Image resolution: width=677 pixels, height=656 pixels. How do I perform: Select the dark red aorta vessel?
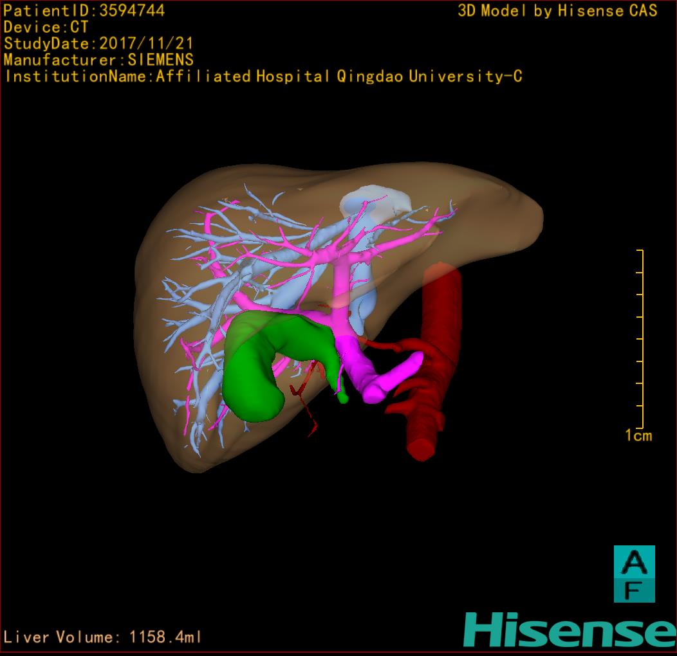(440, 302)
